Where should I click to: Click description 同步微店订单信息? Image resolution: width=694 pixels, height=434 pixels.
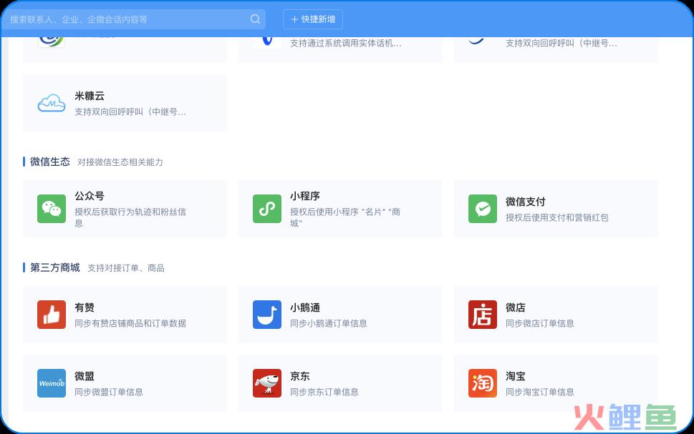click(539, 323)
